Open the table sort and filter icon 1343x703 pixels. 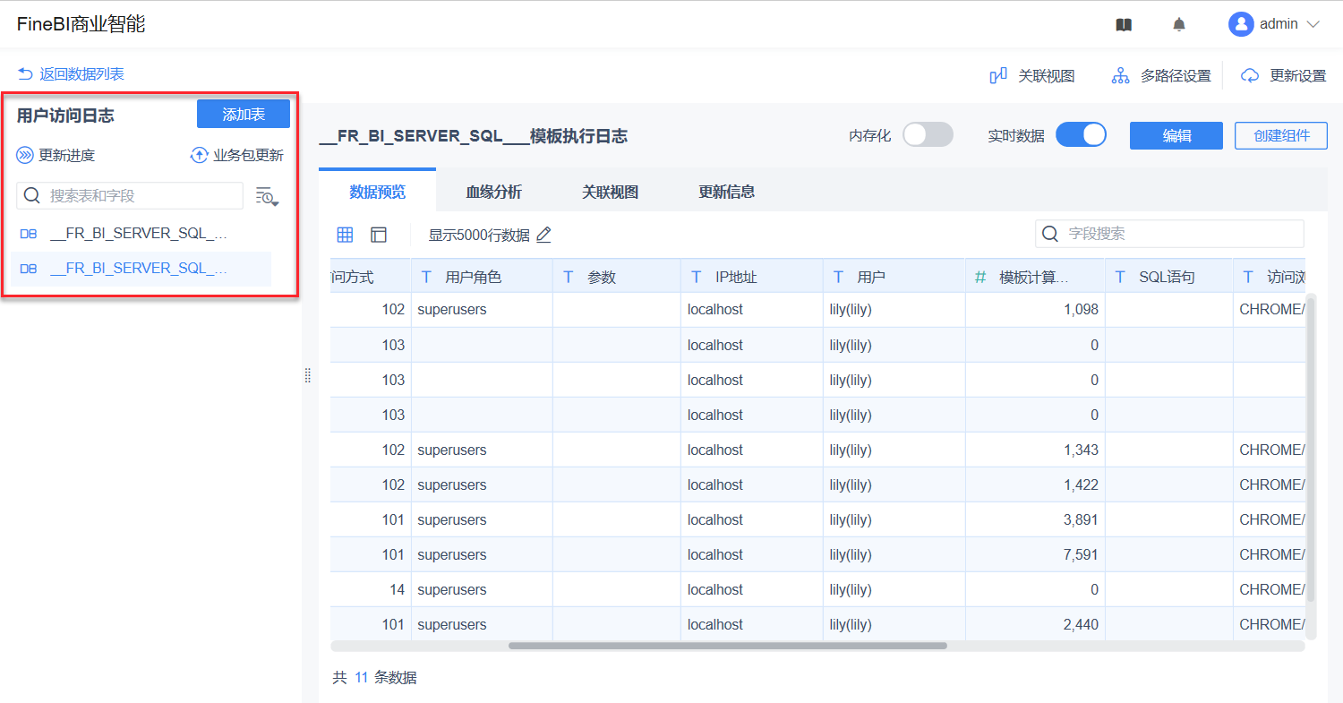tap(267, 196)
